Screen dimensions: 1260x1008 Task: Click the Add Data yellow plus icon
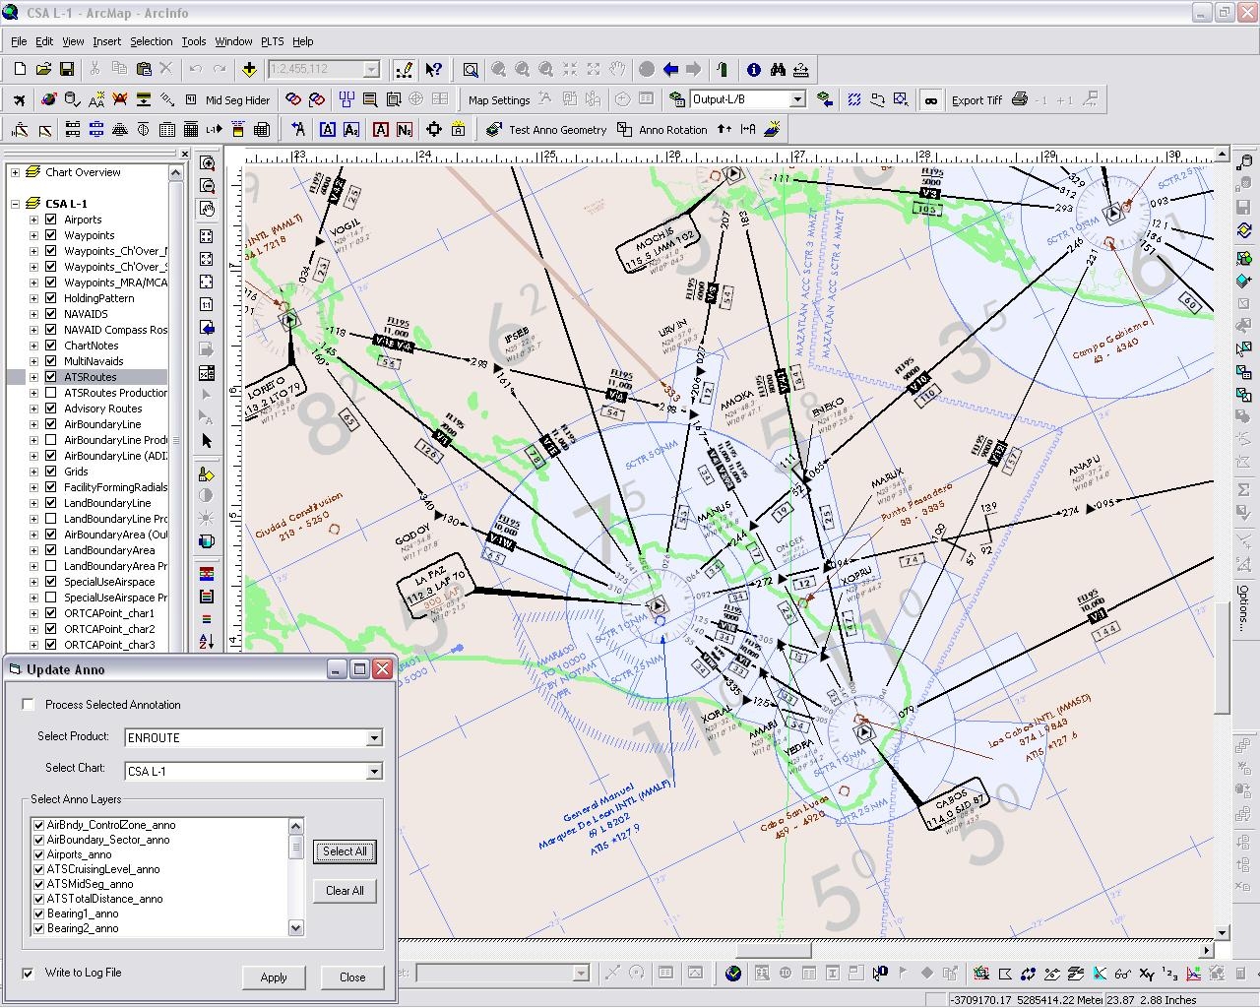[249, 69]
